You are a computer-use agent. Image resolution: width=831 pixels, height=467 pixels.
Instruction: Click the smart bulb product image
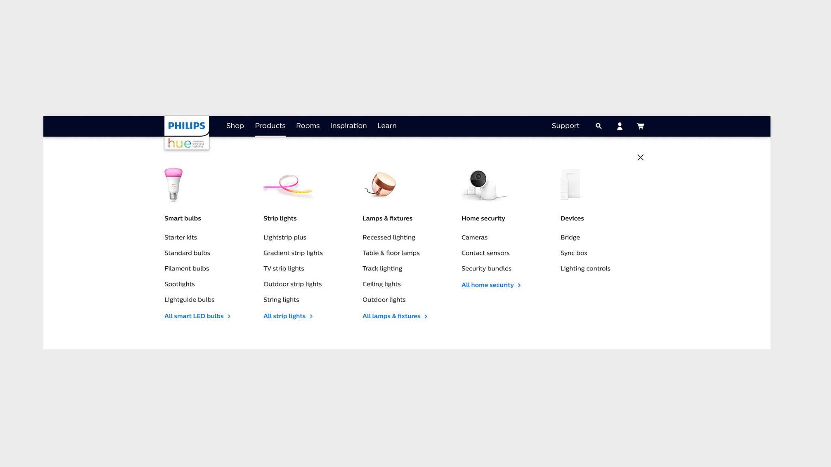click(174, 184)
